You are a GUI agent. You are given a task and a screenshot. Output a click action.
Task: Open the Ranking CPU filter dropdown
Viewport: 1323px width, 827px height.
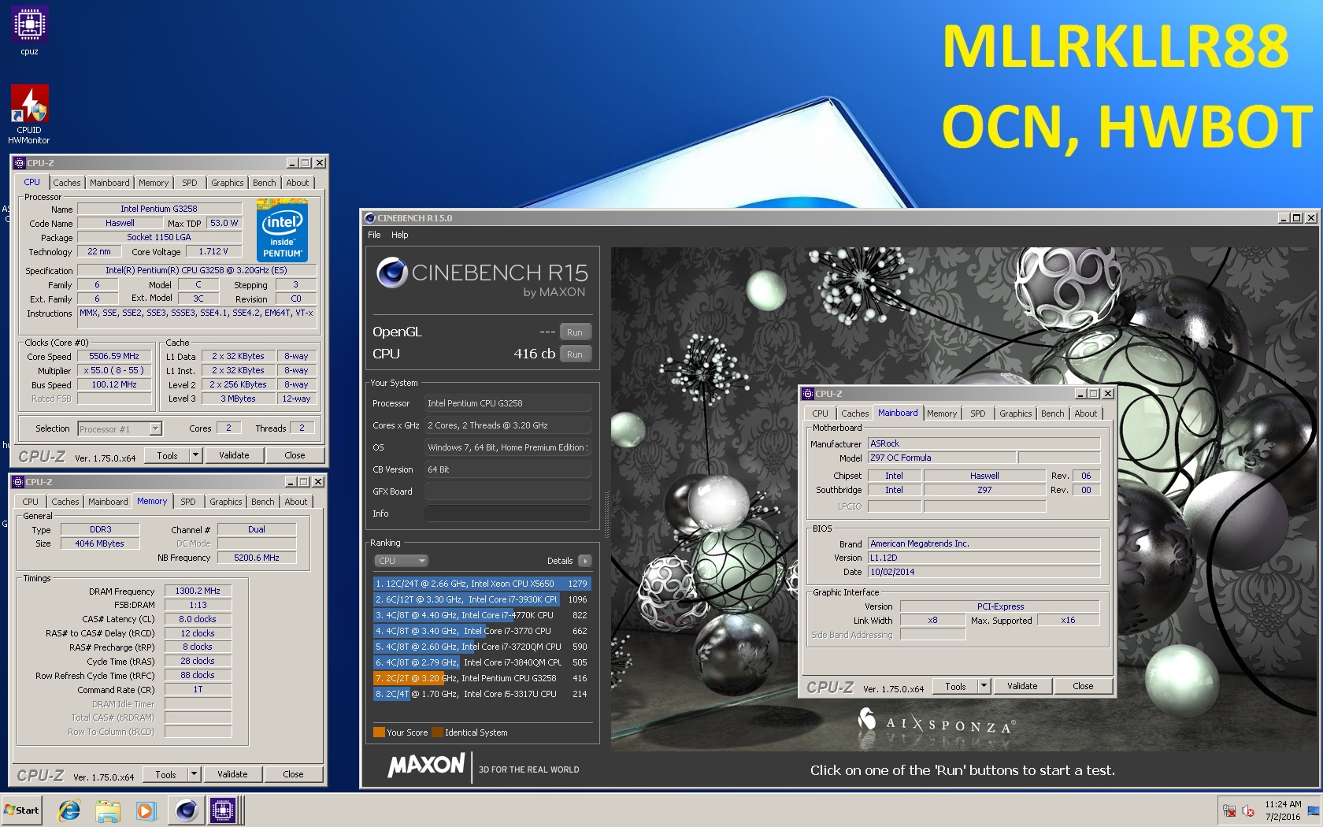click(x=401, y=561)
